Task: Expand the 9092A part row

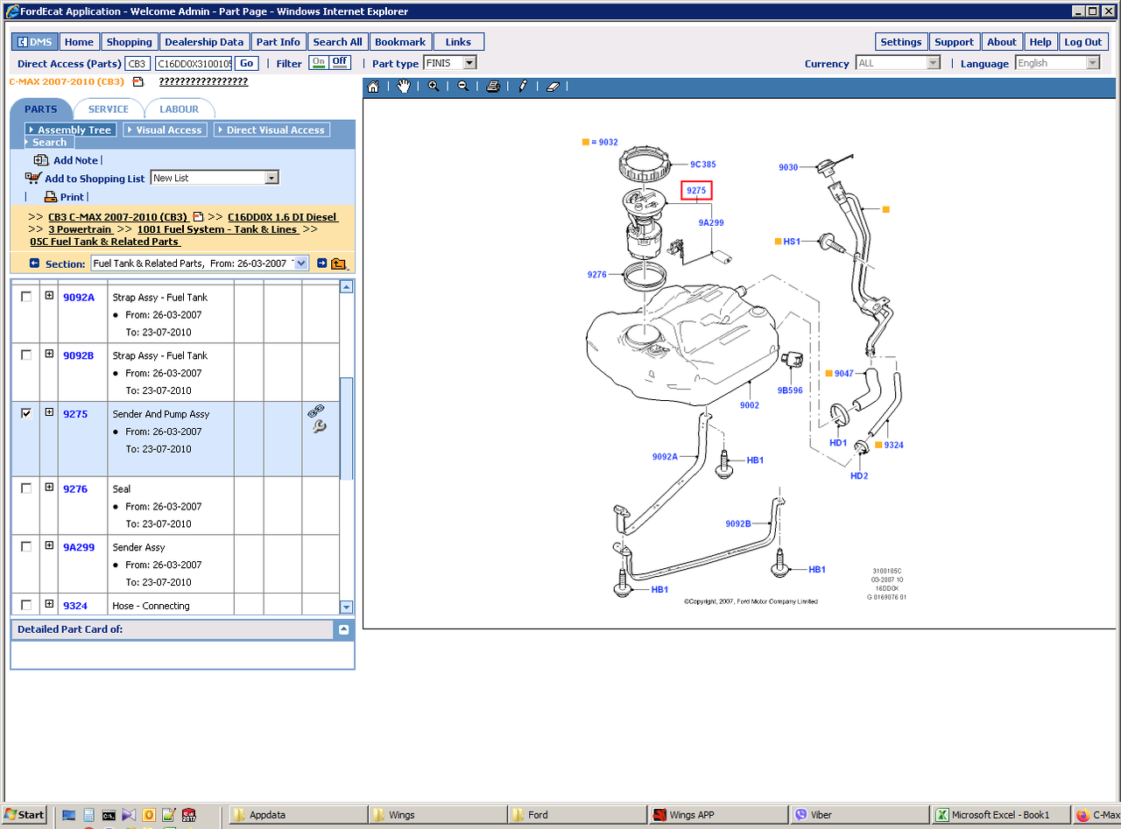Action: click(x=49, y=296)
